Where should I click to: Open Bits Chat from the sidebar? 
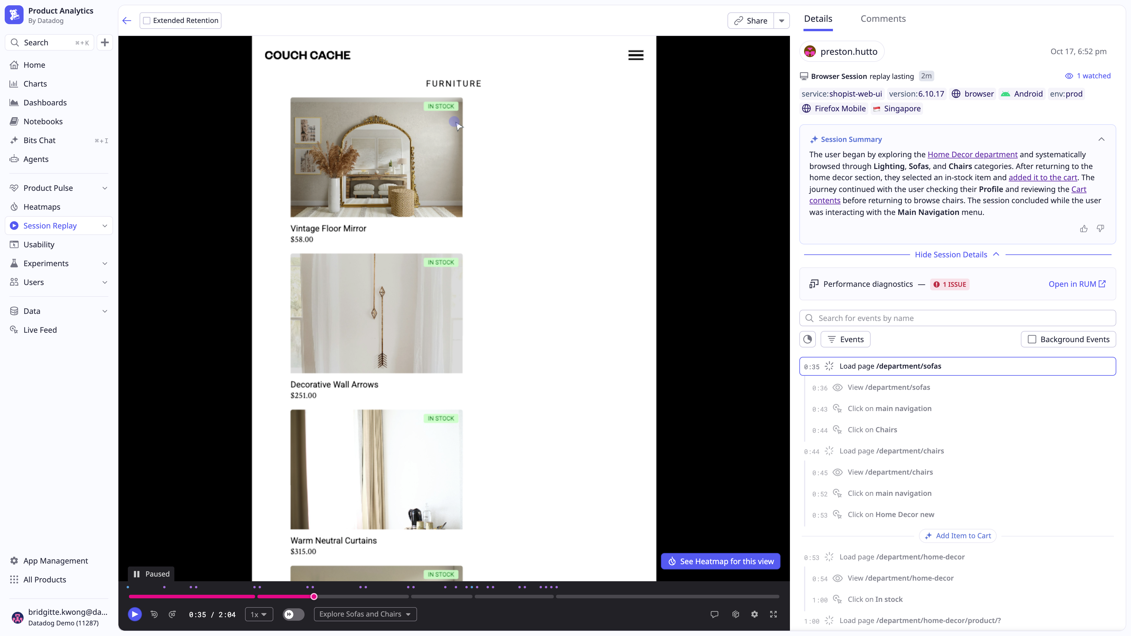point(59,140)
